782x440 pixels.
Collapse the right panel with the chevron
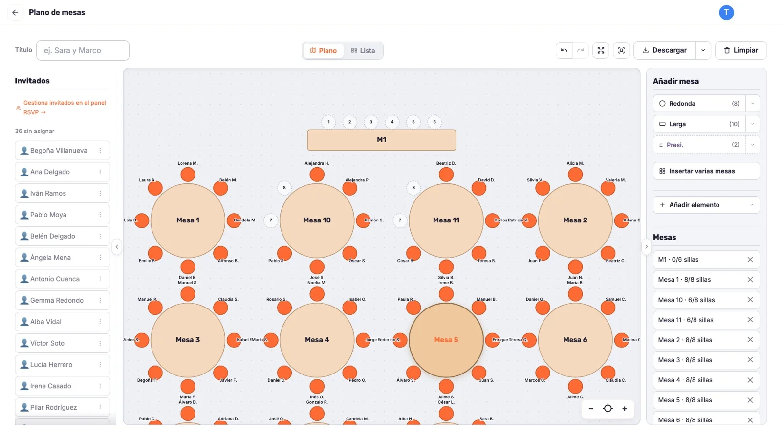[646, 247]
